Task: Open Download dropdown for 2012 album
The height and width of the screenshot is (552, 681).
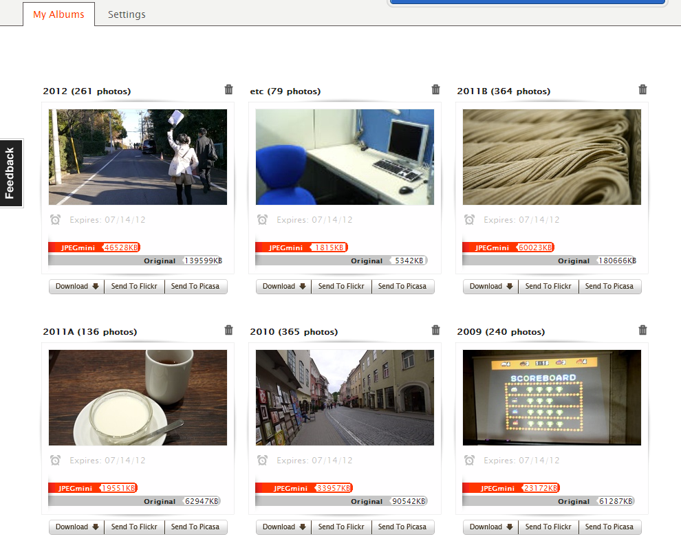Action: [x=76, y=287]
